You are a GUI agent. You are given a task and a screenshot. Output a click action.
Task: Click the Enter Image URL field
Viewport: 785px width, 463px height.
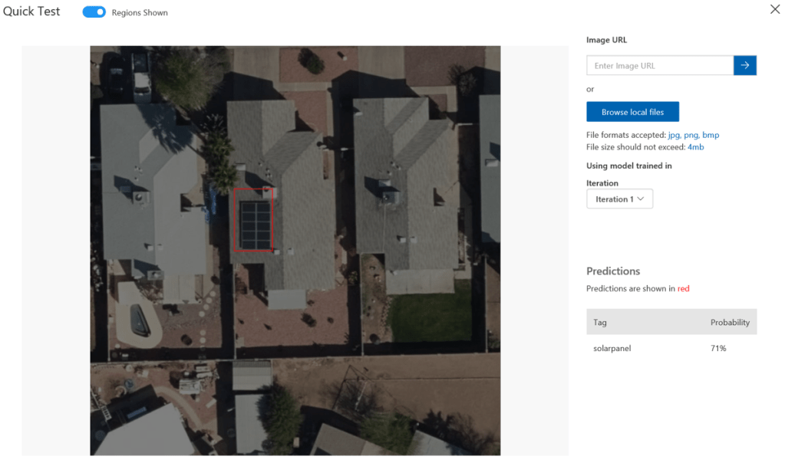click(659, 66)
